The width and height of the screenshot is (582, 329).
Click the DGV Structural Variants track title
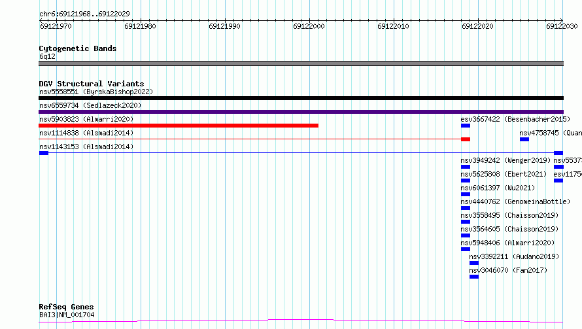[x=92, y=84]
